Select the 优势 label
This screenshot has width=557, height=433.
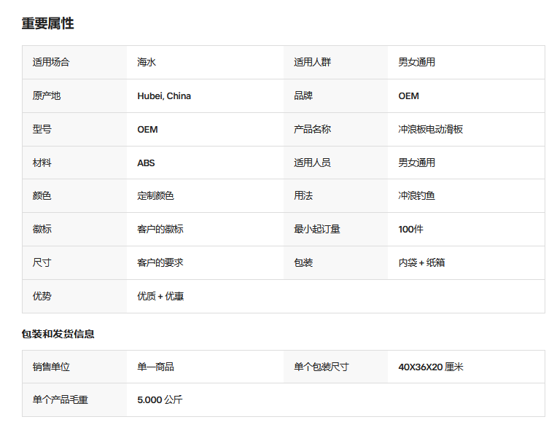42,296
